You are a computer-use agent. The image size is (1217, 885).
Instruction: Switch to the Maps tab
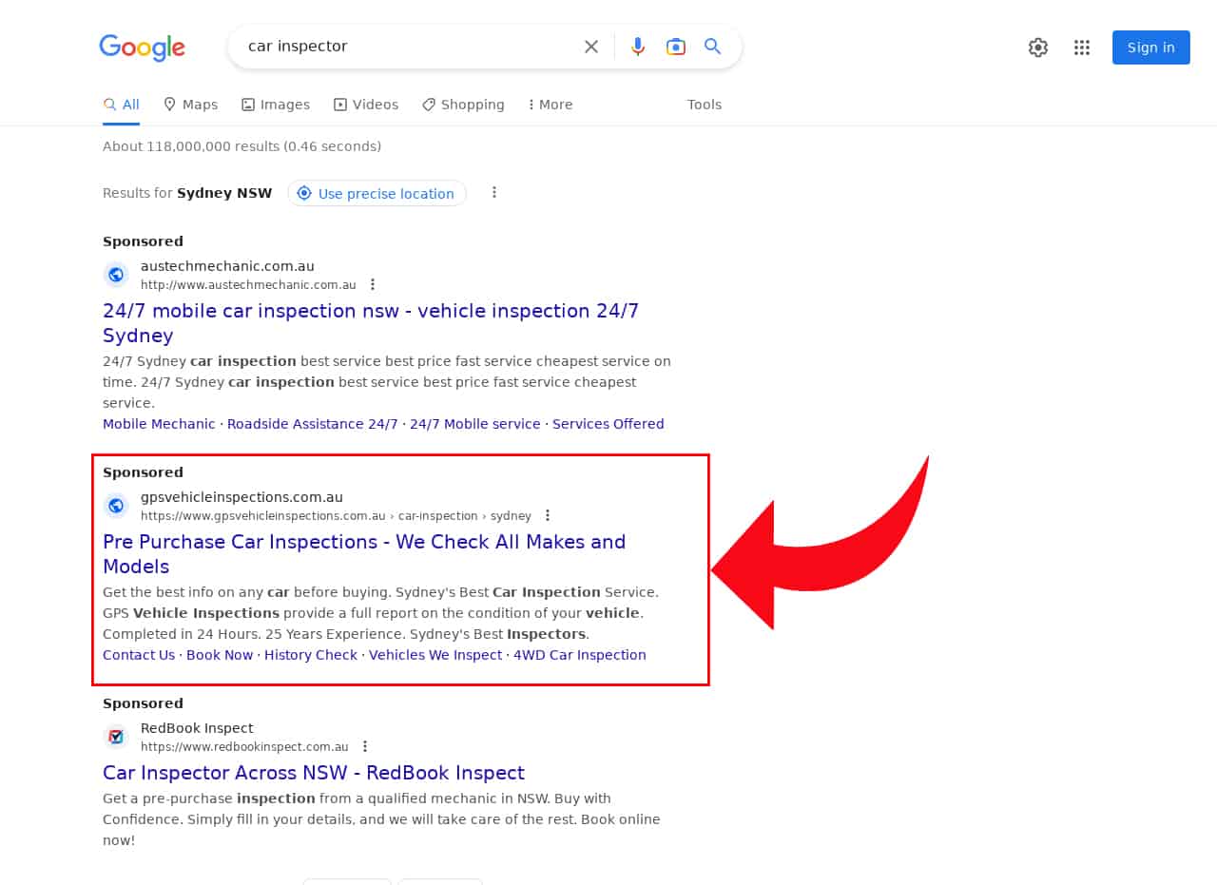click(190, 105)
